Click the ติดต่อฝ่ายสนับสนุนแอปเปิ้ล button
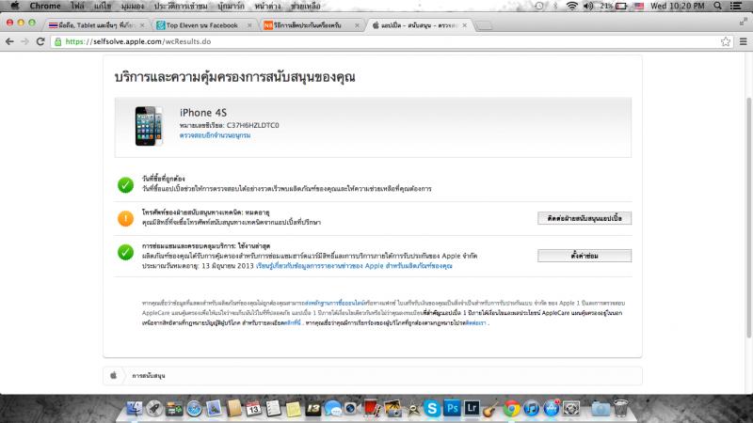Screen dimensions: 753x423 pyautogui.click(x=585, y=218)
